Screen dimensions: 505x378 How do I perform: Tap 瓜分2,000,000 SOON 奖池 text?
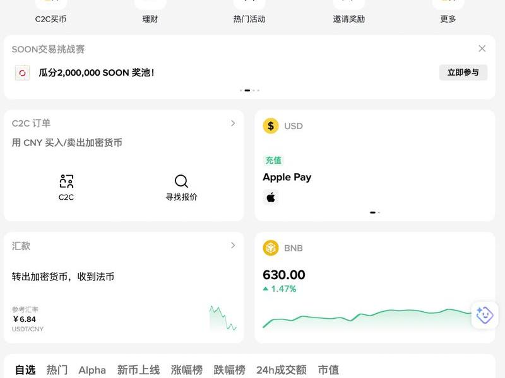pos(96,72)
